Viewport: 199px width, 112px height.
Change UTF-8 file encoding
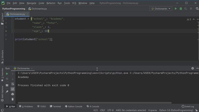[x=110, y=110]
